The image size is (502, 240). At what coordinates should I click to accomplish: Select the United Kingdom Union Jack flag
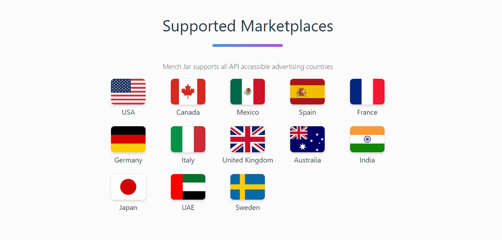pyautogui.click(x=248, y=139)
